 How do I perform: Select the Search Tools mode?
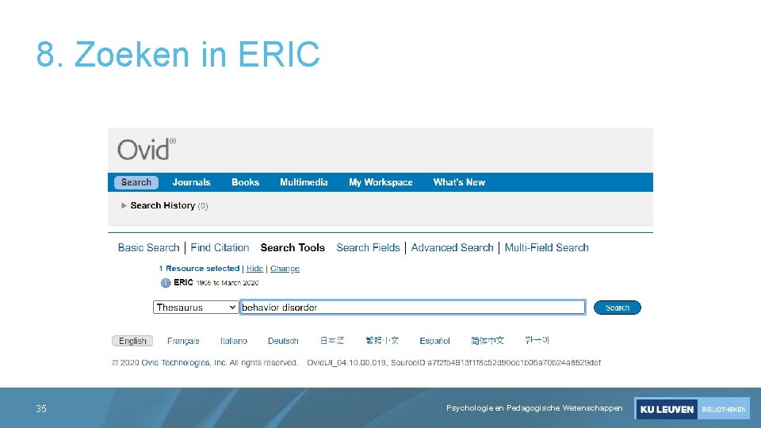(x=293, y=247)
